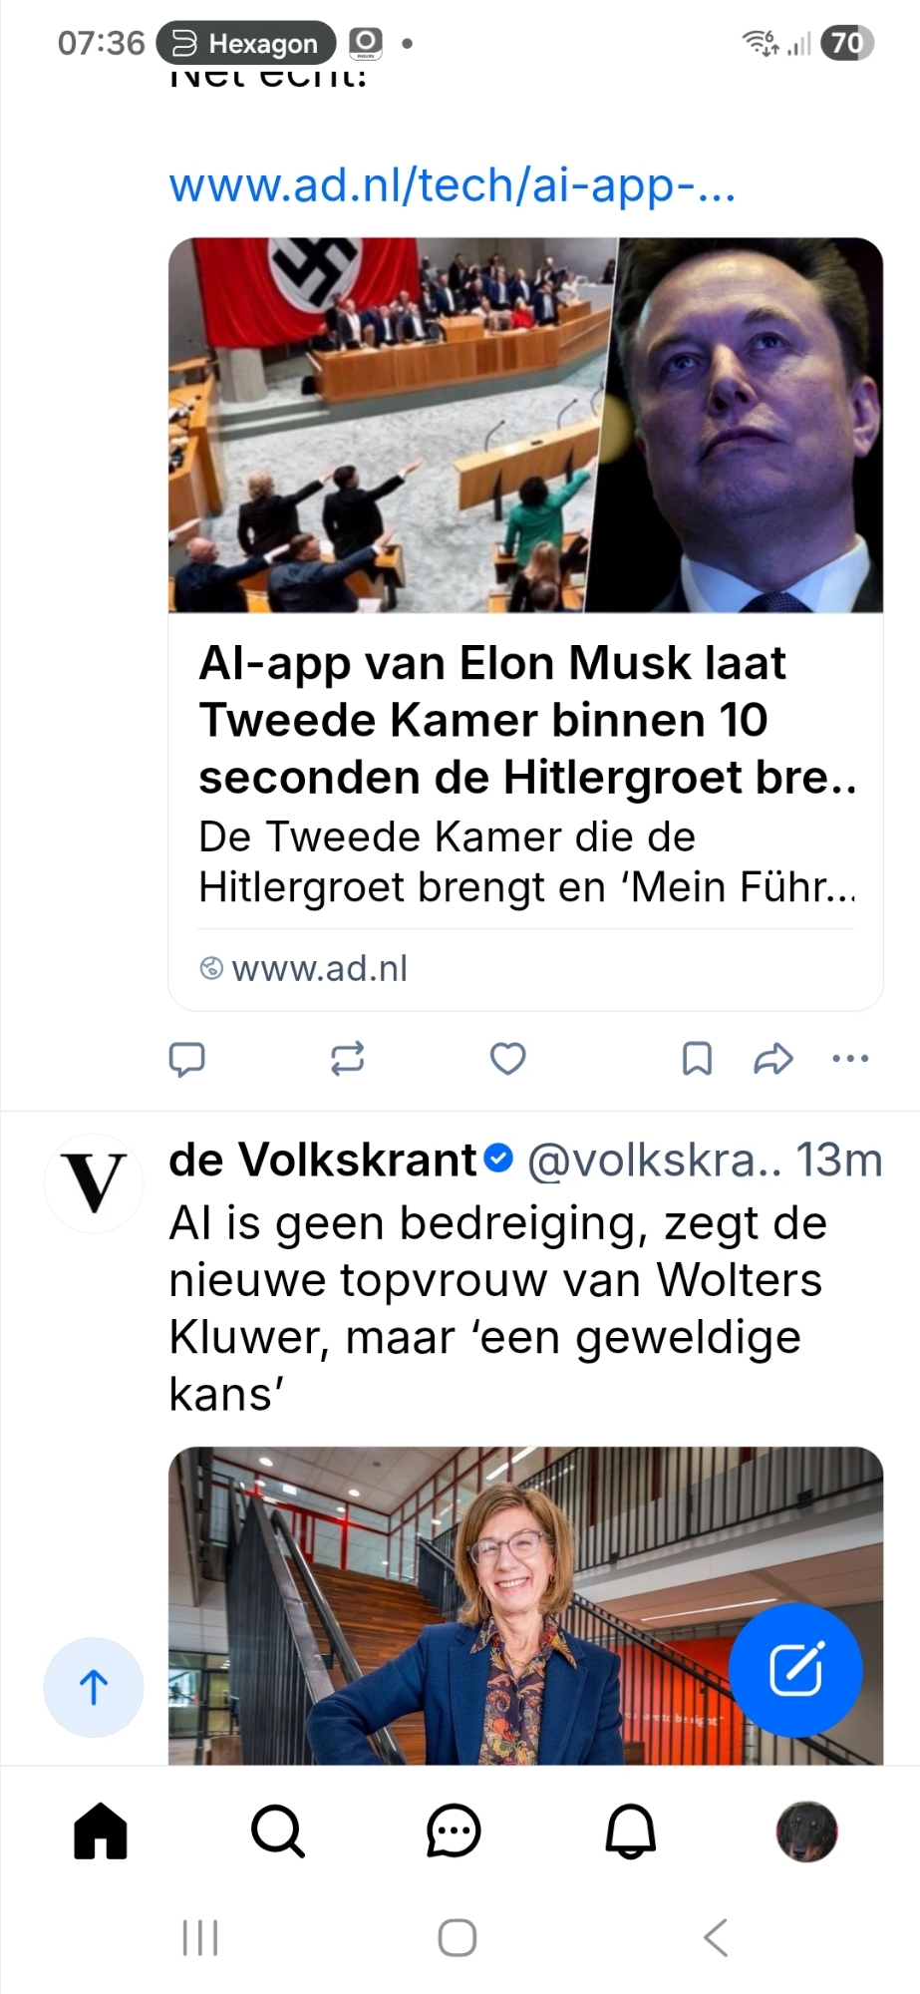Screen dimensions: 920x1994
Task: Repost the ad.nl article post
Action: (x=347, y=1058)
